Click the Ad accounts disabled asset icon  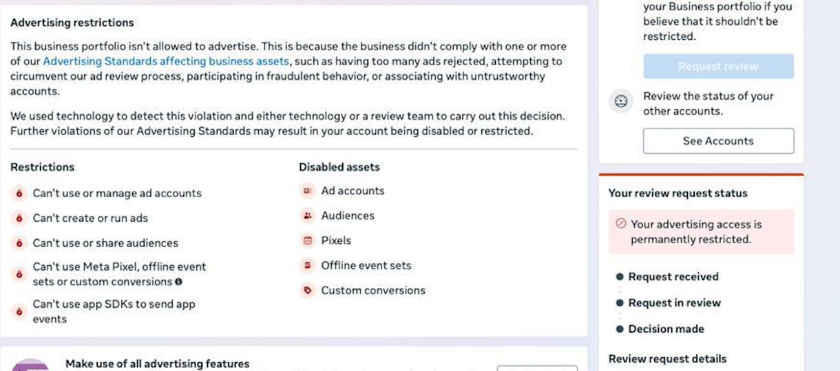[x=307, y=191]
